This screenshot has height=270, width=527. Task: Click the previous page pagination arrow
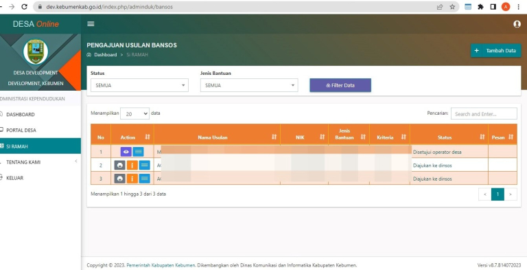484,194
